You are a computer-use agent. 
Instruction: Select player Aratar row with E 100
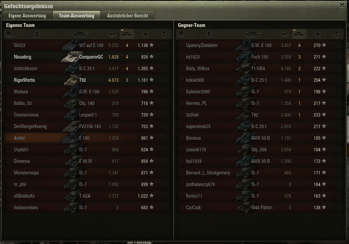(x=87, y=138)
